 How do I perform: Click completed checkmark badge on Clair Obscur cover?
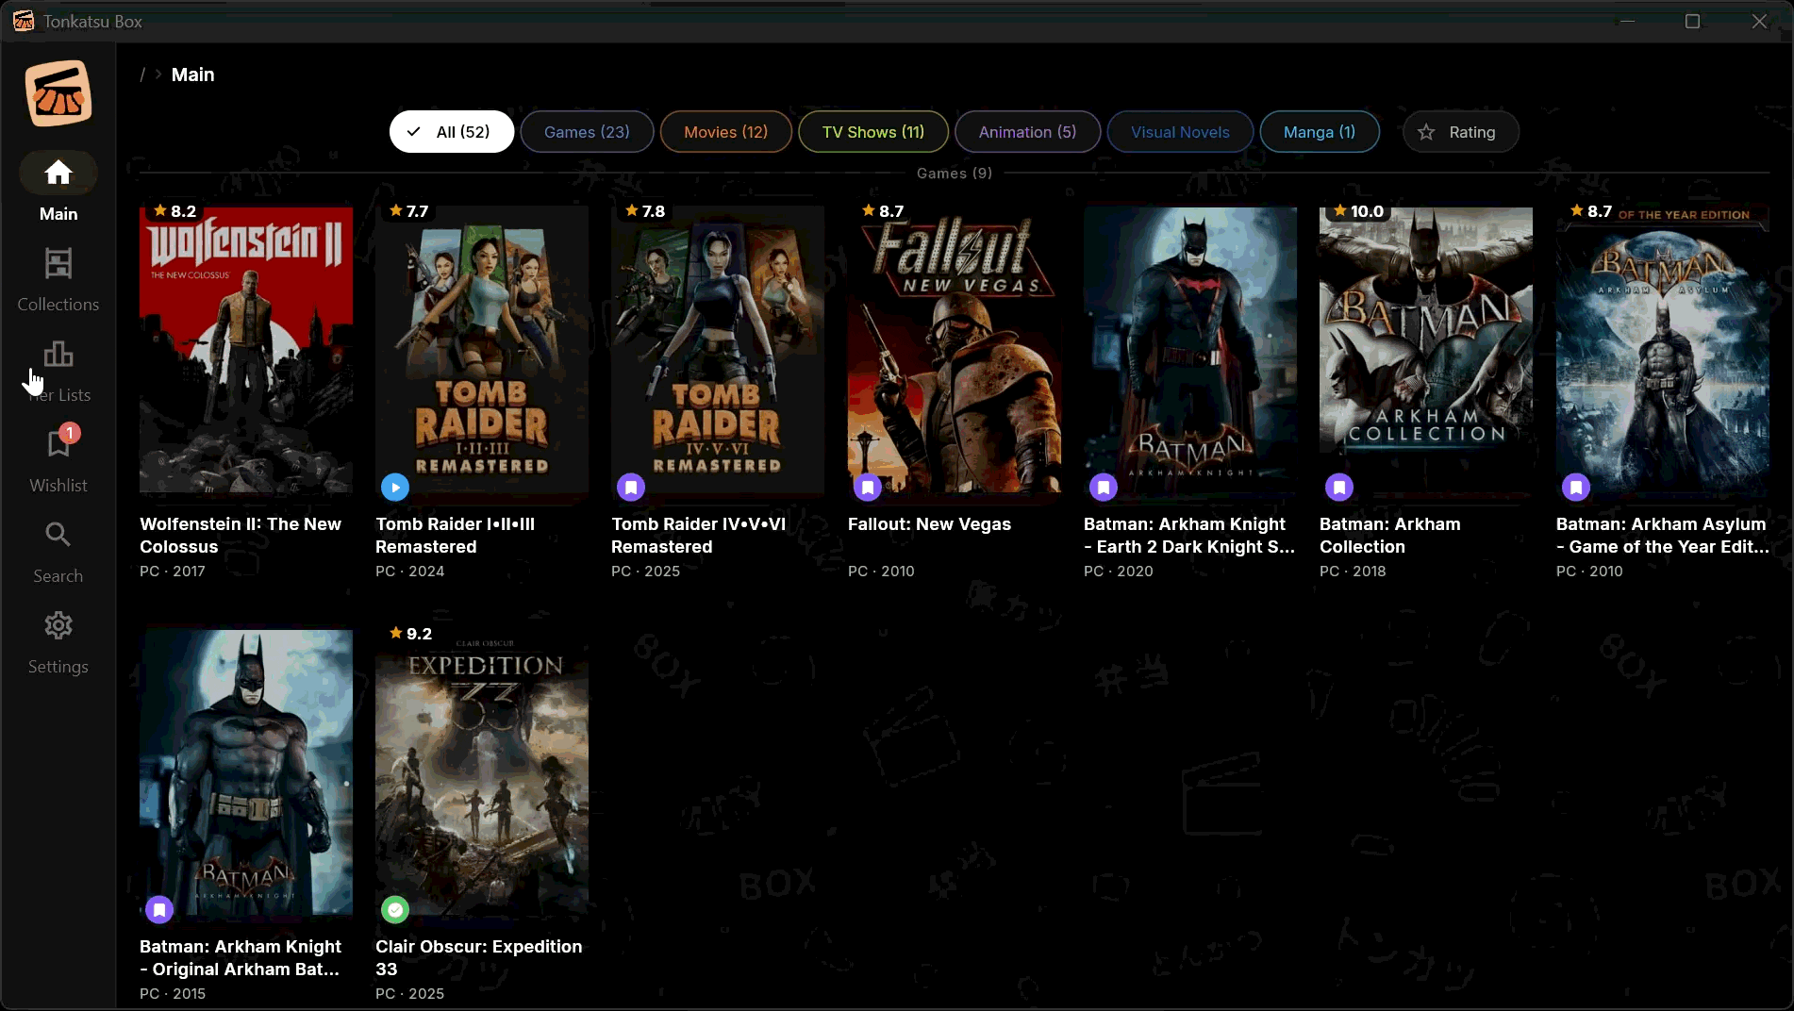tap(395, 910)
